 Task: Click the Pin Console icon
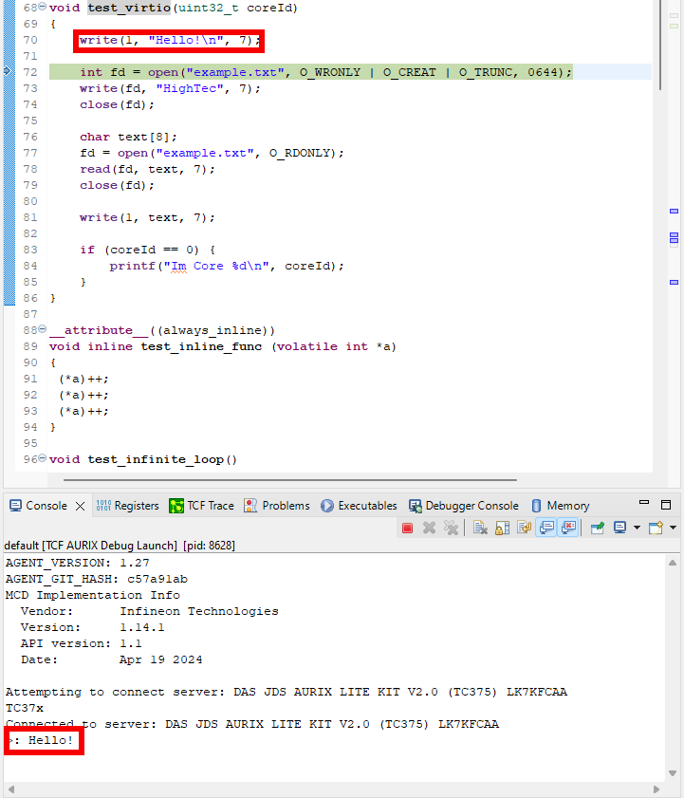point(599,528)
